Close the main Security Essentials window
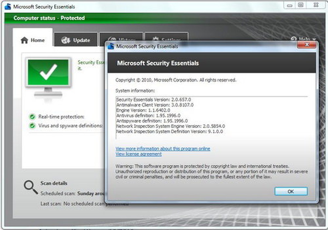 click(x=315, y=5)
